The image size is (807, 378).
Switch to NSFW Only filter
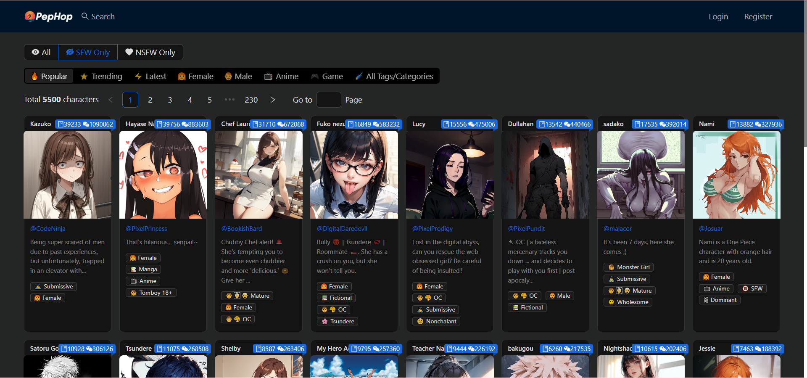150,52
